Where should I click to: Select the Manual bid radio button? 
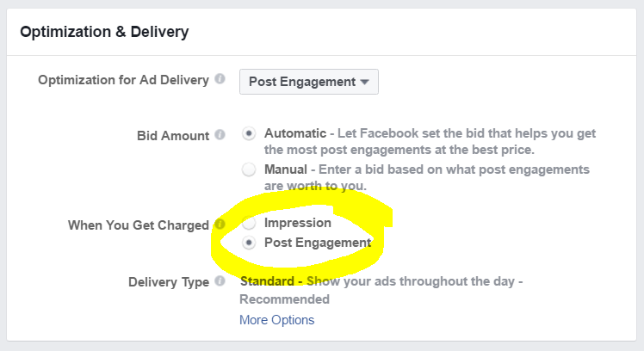point(249,169)
